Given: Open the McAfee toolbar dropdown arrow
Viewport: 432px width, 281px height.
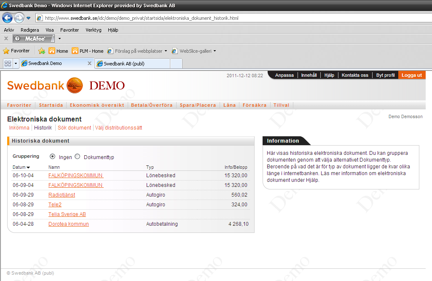Looking at the screenshot, I should [59, 39].
